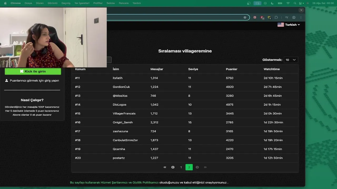Open the Apple menu
337x189 pixels.
(x=5, y=3)
